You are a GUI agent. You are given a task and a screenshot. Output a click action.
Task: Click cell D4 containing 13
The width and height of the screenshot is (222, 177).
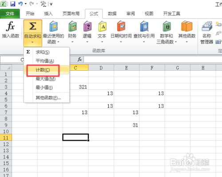101,93
